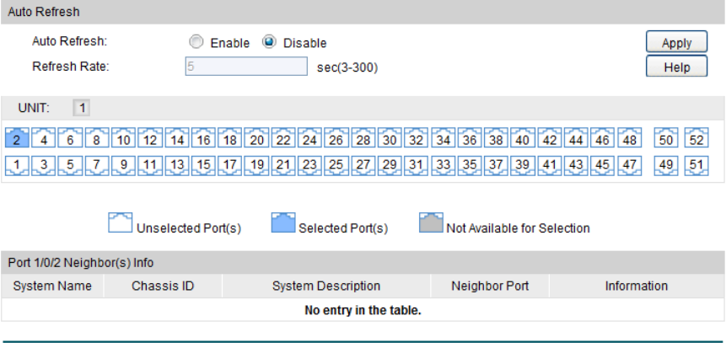Select port 2 icon

pyautogui.click(x=16, y=139)
